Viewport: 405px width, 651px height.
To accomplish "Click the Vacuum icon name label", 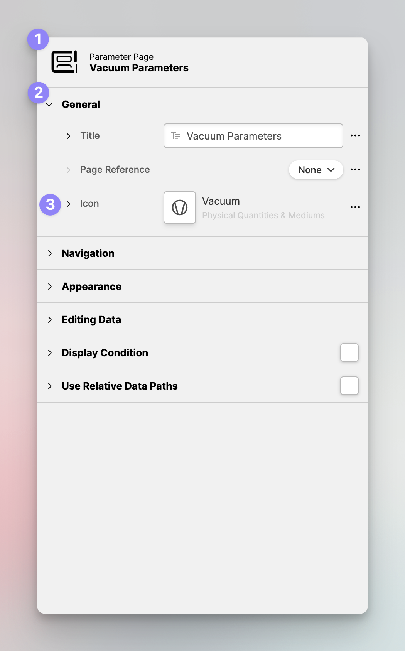I will (x=221, y=201).
